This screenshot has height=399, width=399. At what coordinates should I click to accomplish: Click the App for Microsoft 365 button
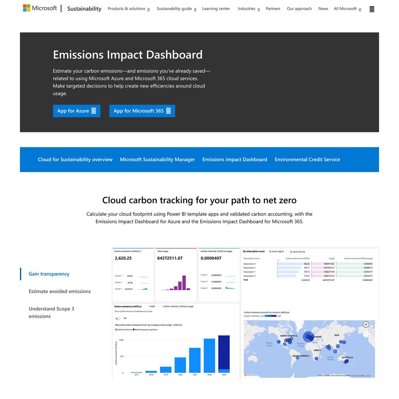tap(142, 111)
